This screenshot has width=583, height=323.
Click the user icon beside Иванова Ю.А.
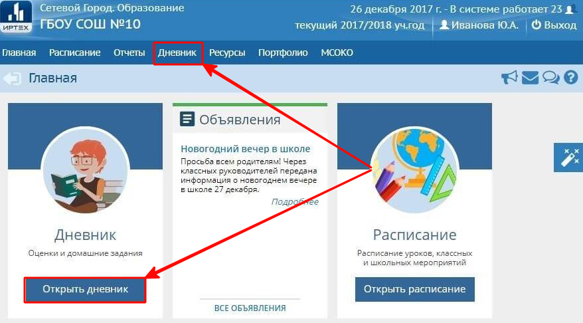[444, 25]
